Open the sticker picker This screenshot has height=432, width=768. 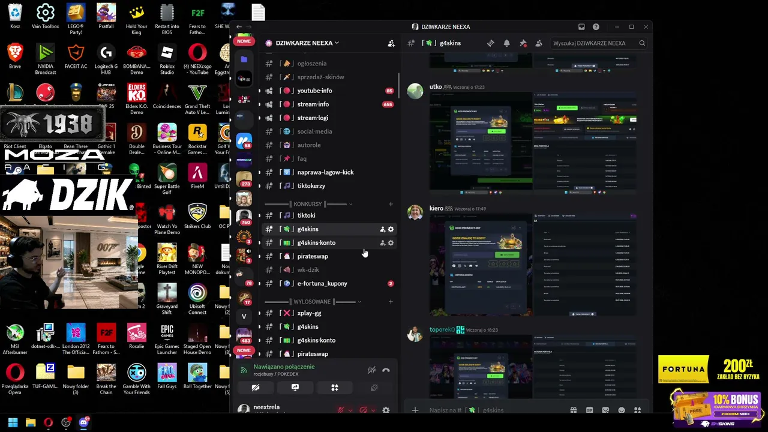pos(605,410)
